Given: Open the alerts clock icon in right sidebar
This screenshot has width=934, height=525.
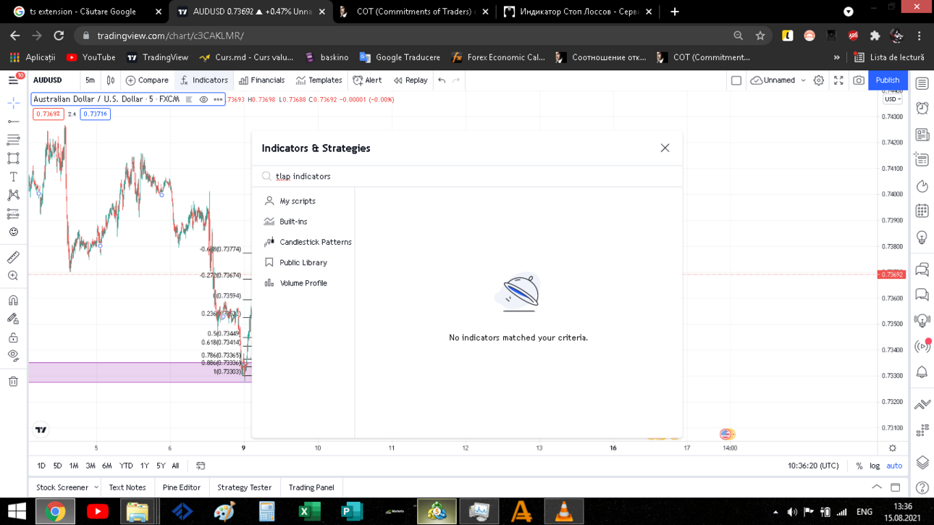Looking at the screenshot, I should pos(922,109).
